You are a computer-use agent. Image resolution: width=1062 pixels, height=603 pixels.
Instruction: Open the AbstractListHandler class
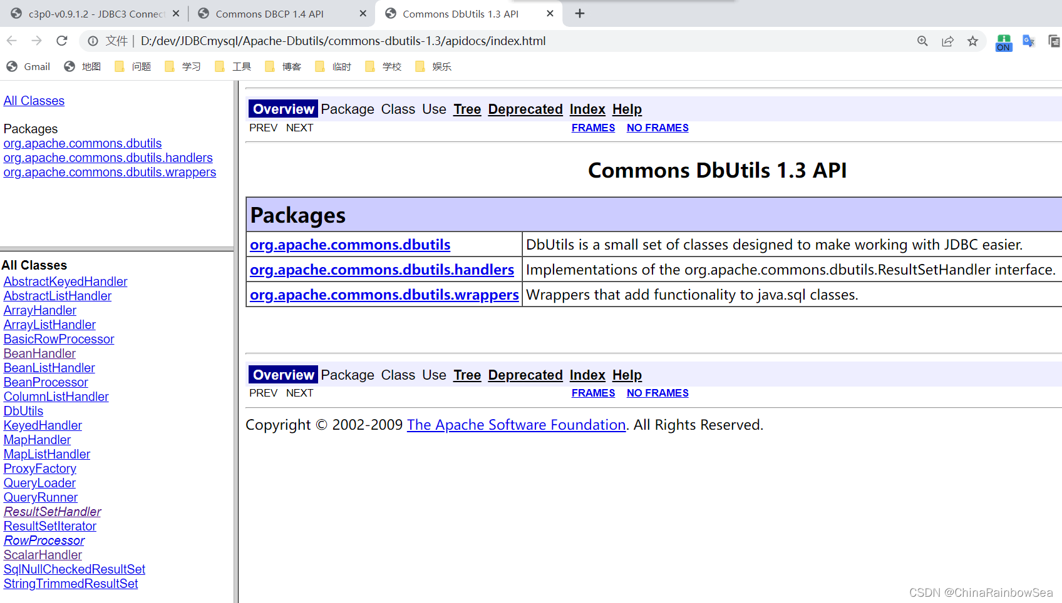click(58, 296)
